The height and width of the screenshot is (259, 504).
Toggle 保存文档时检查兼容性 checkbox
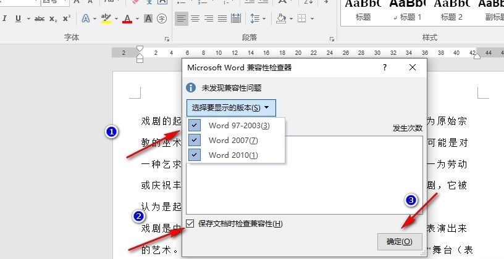pyautogui.click(x=190, y=223)
